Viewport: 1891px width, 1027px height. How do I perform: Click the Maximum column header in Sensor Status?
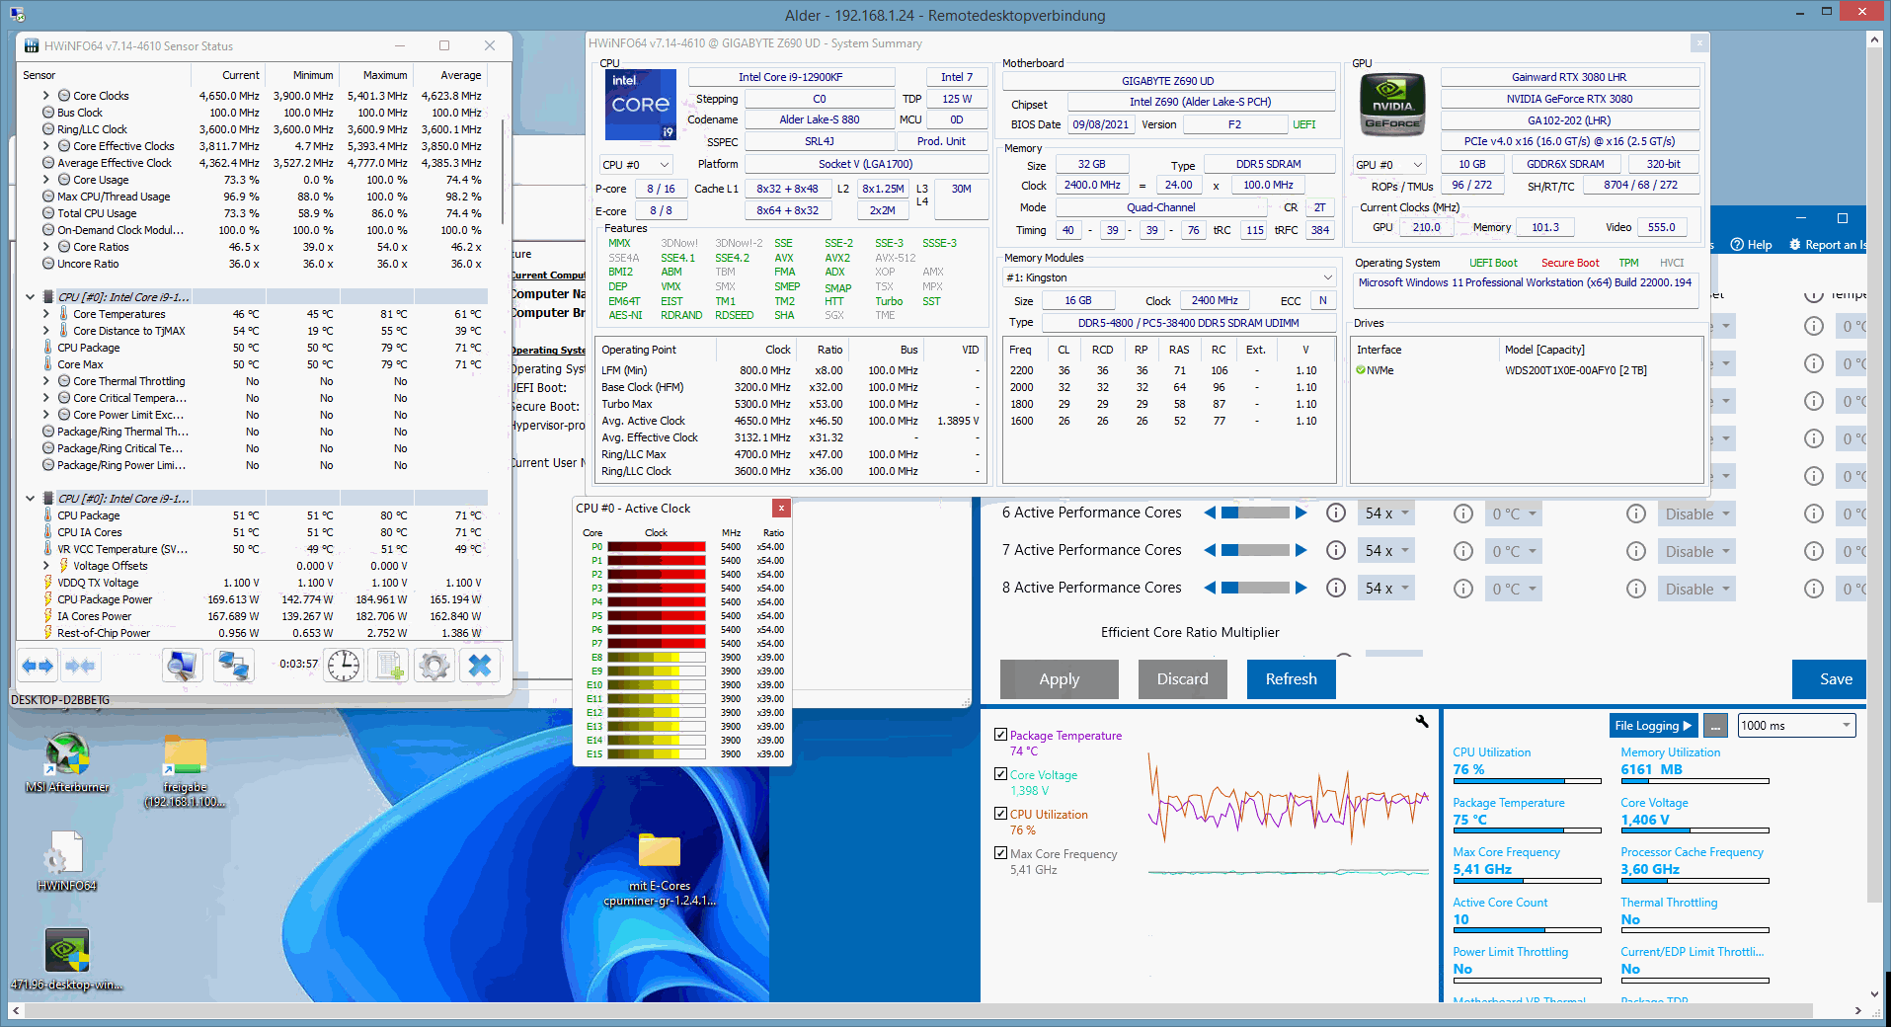tap(376, 75)
